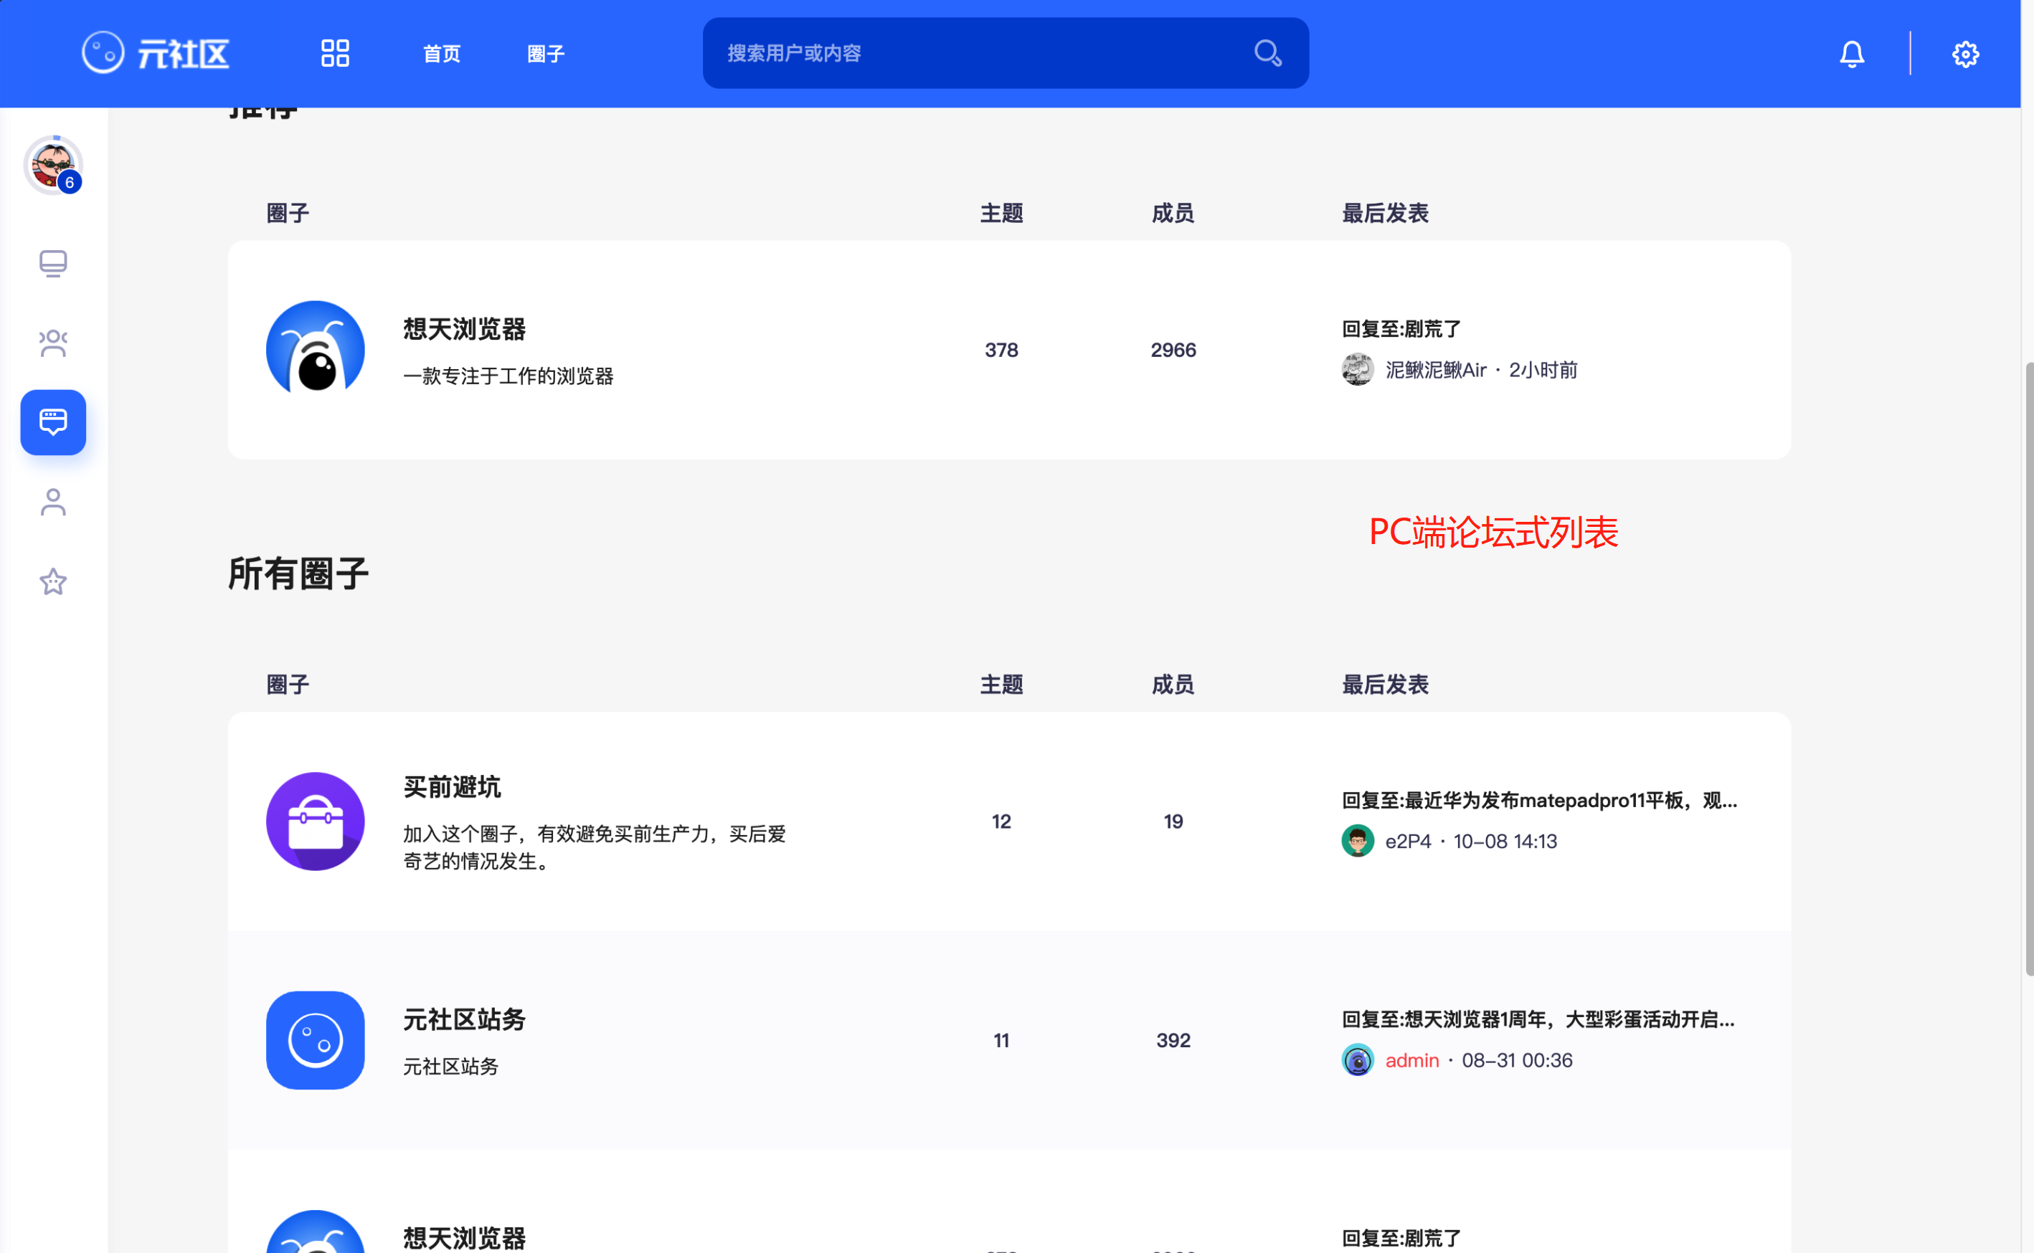The width and height of the screenshot is (2034, 1253).
Task: Click the red admin username
Action: [x=1412, y=1060]
